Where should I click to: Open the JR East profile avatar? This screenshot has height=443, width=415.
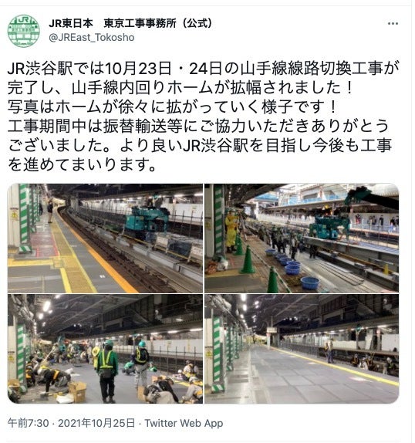[x=24, y=31]
